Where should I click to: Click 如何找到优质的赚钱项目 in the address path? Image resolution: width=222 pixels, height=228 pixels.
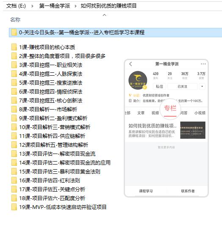(108, 6)
